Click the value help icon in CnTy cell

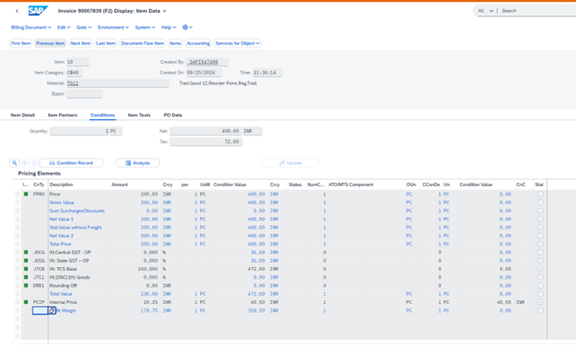52,310
